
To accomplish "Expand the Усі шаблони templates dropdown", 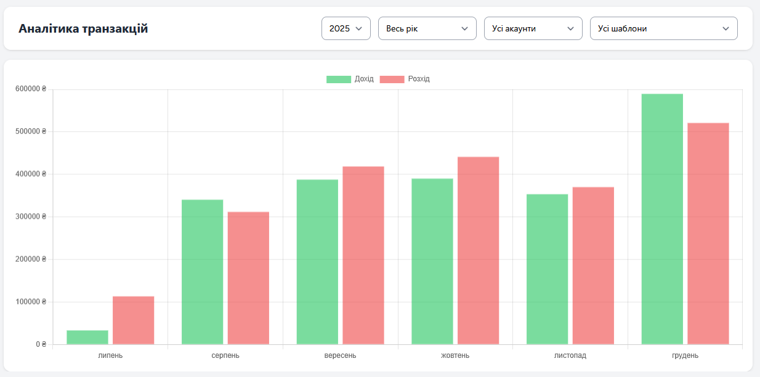I will [x=663, y=28].
